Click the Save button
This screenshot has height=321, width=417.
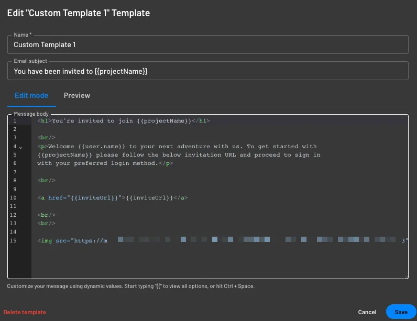click(x=401, y=312)
